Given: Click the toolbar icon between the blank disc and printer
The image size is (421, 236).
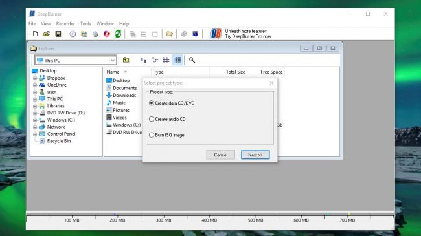Looking at the screenshot, I should click(x=84, y=34).
